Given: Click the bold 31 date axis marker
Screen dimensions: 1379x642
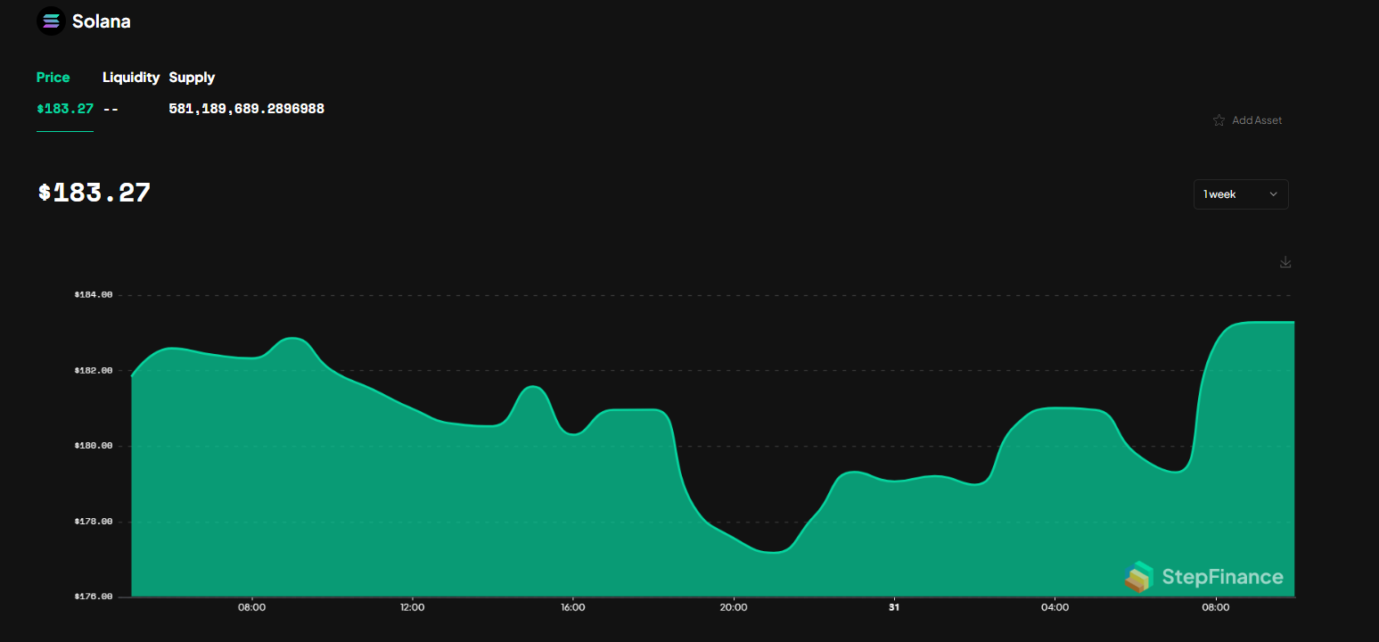Looking at the screenshot, I should click(893, 608).
